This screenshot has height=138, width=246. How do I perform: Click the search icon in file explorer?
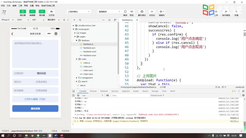pyautogui.click(x=80, y=20)
